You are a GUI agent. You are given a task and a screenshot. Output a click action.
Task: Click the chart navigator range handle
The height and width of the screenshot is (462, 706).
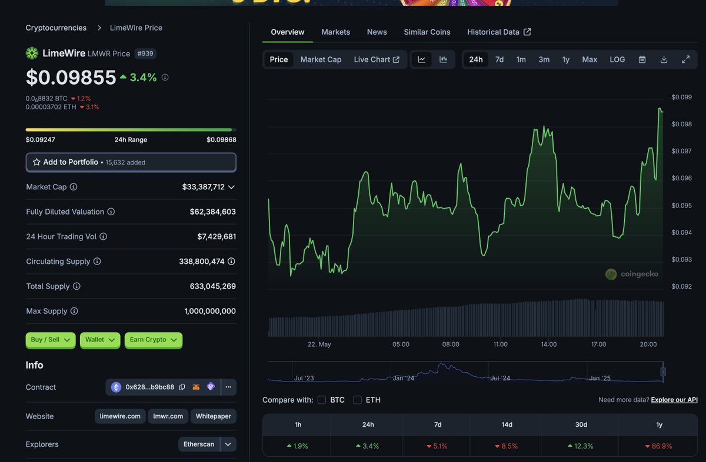coord(663,371)
